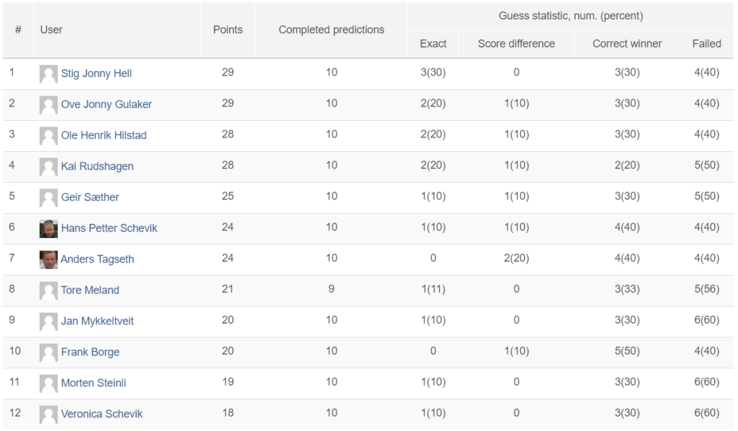
Task: Click the Correct winner column header
Action: pos(627,44)
